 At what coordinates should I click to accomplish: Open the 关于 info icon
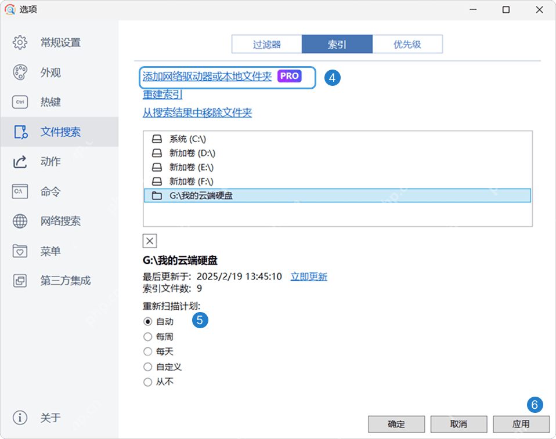20,418
